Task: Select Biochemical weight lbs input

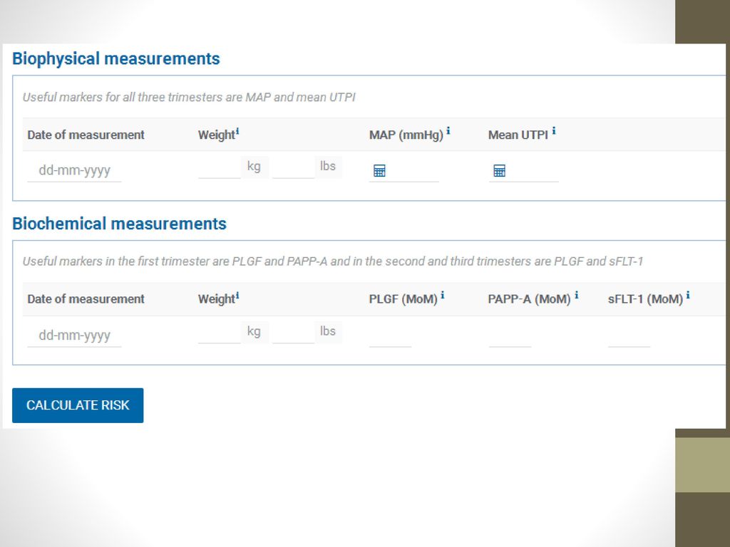Action: click(x=293, y=332)
